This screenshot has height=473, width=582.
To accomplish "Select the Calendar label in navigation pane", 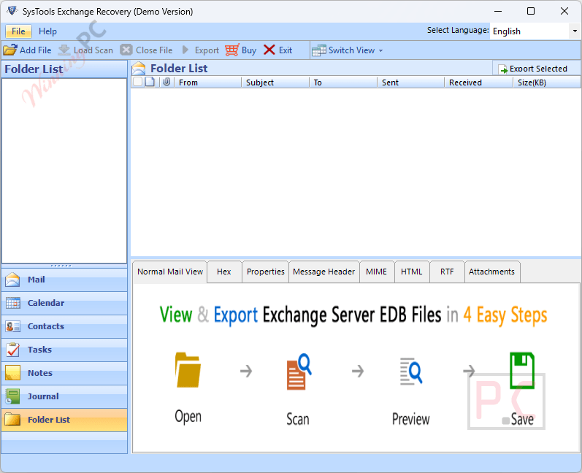I will coord(46,303).
